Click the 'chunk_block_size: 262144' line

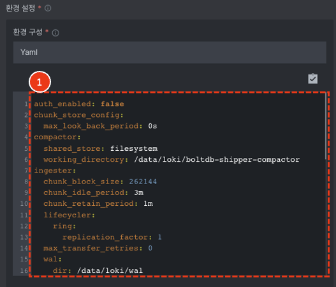pyautogui.click(x=100, y=182)
